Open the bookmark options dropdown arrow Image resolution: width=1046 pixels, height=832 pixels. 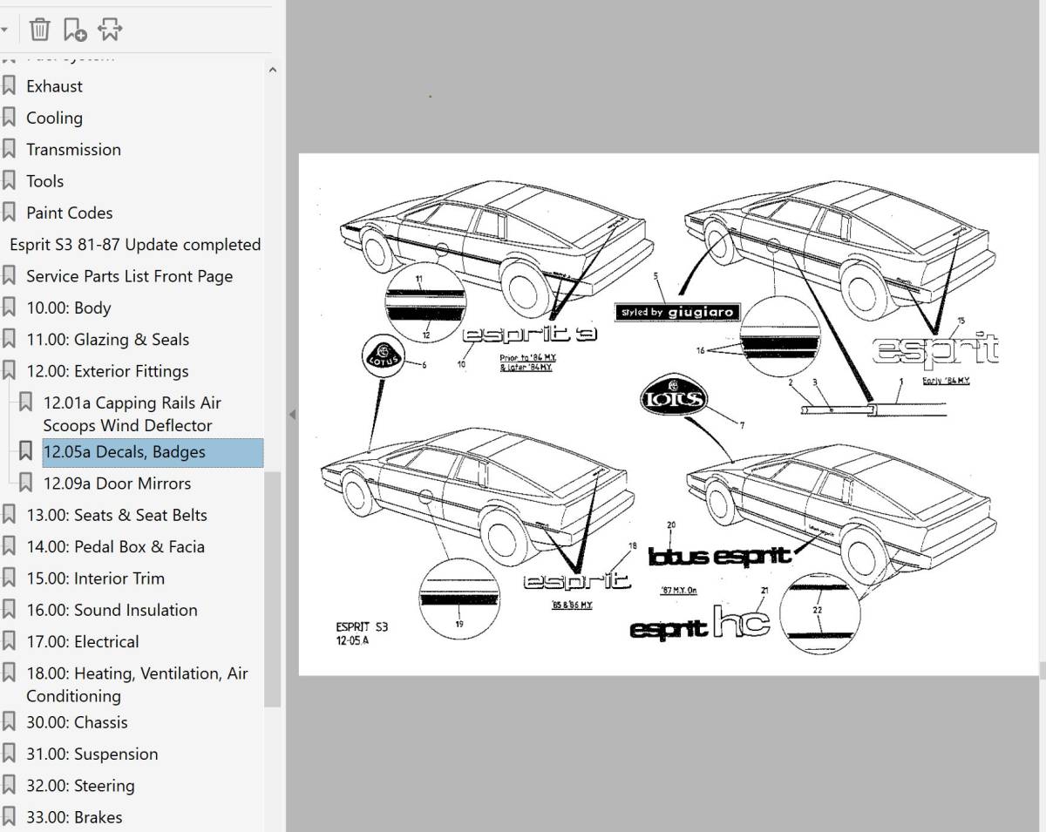[4, 30]
